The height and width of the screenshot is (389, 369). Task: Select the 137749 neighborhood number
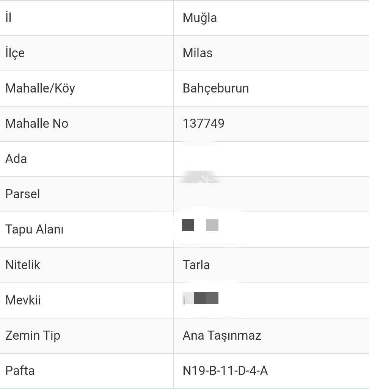pos(203,124)
